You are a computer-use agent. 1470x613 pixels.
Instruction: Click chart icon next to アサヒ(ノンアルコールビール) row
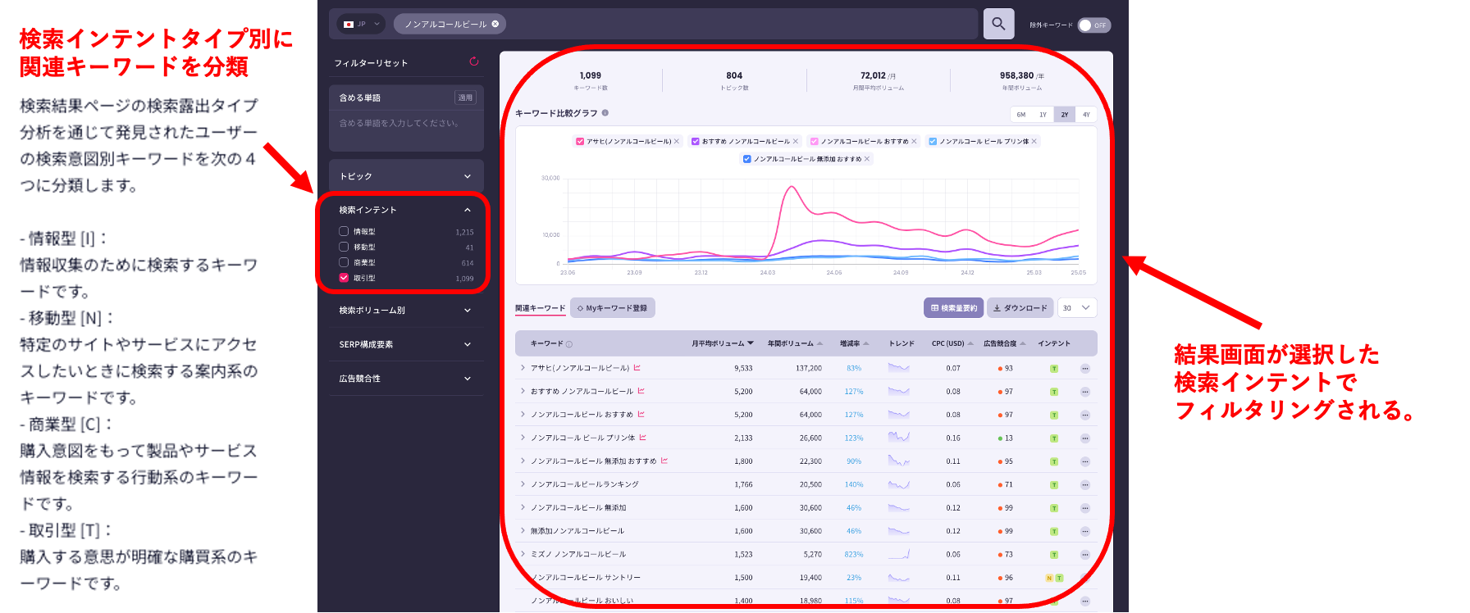point(637,368)
